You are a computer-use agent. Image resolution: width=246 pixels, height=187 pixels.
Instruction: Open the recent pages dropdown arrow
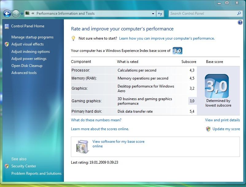point(22,14)
